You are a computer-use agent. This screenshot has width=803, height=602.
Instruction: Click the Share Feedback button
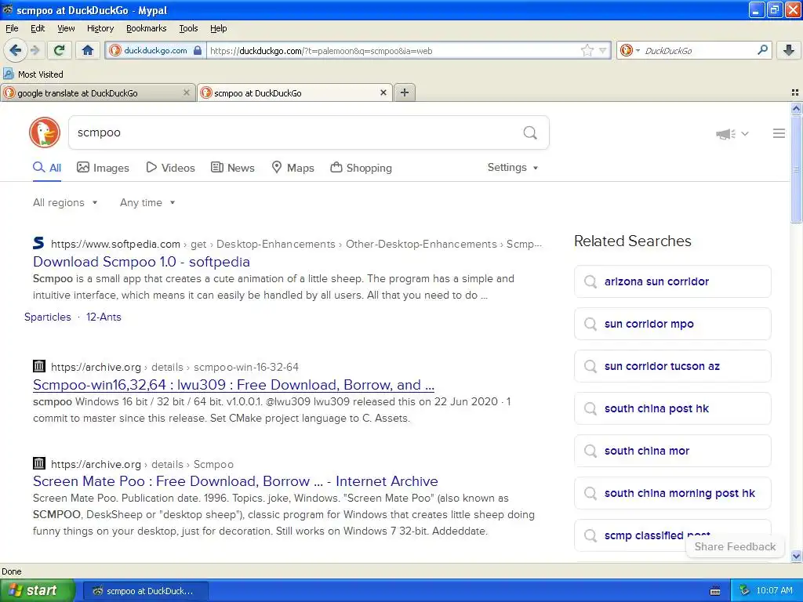click(x=735, y=546)
